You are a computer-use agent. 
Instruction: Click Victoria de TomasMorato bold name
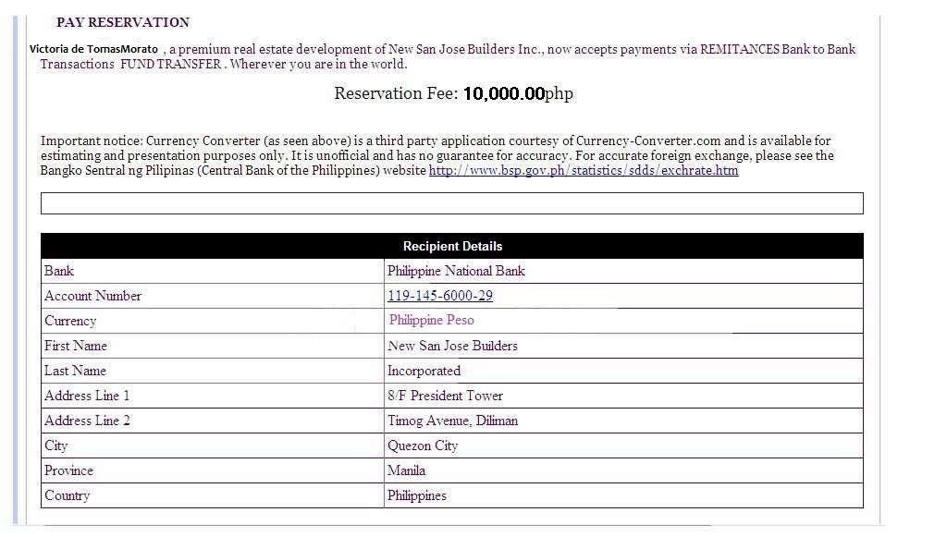pos(93,50)
